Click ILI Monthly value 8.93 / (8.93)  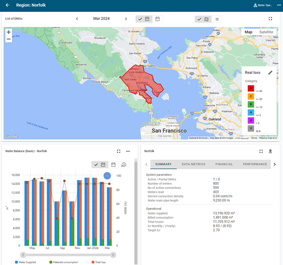coord(222,226)
